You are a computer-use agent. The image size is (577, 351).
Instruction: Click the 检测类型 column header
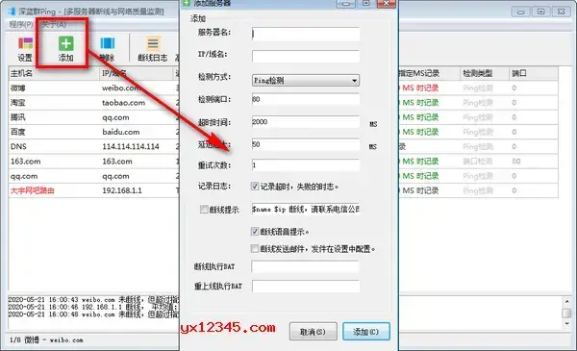point(485,73)
